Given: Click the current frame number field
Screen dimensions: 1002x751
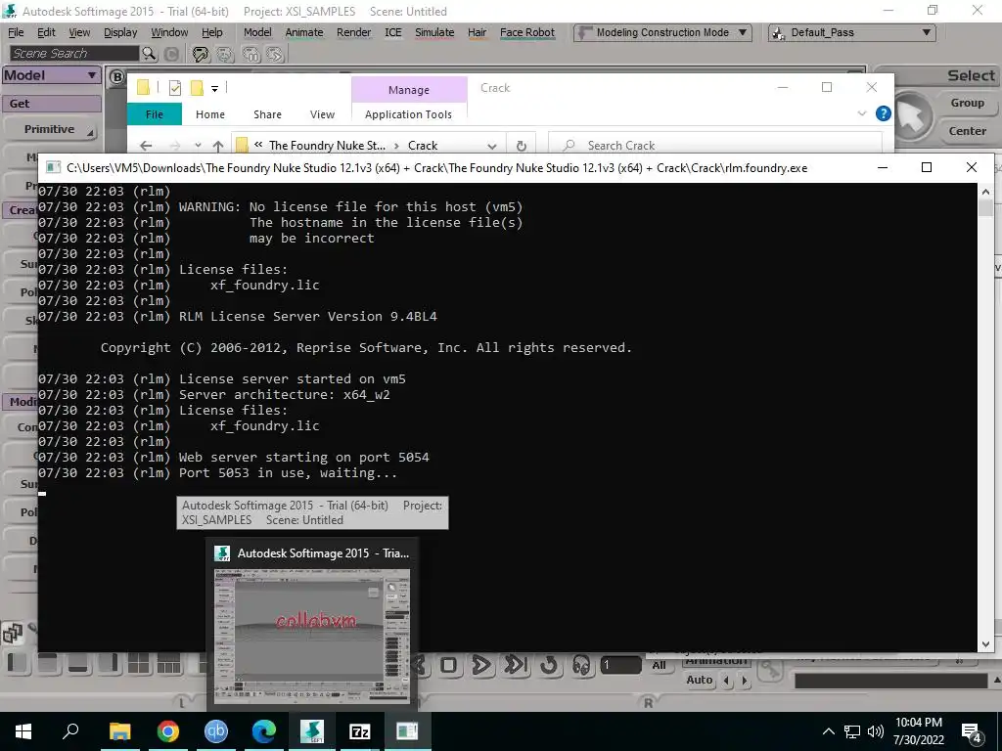Looking at the screenshot, I should pyautogui.click(x=620, y=665).
